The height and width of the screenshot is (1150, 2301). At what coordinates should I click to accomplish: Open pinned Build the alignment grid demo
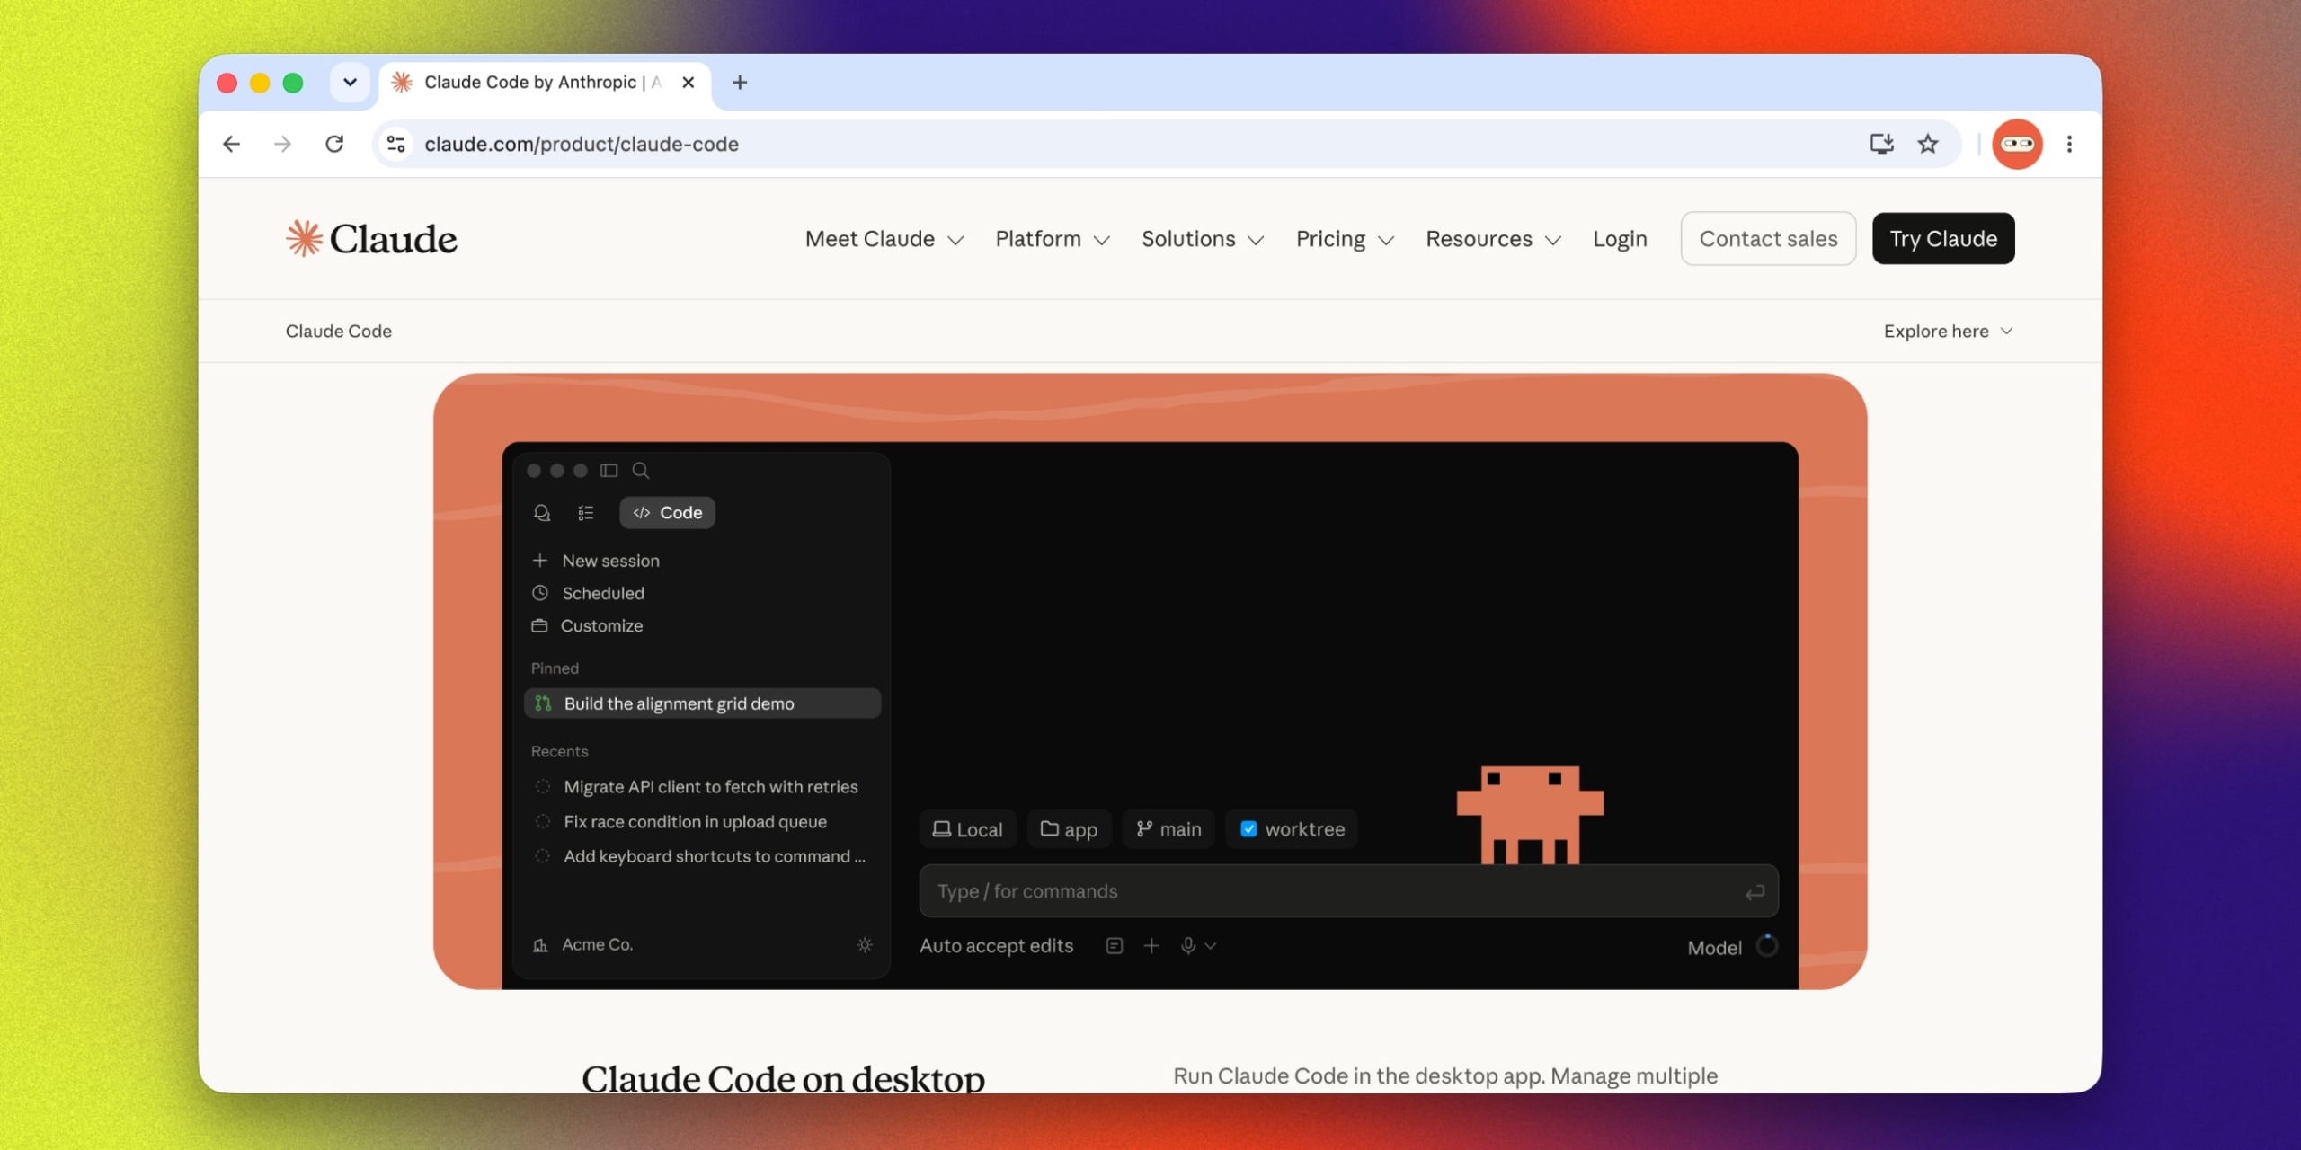coord(702,703)
